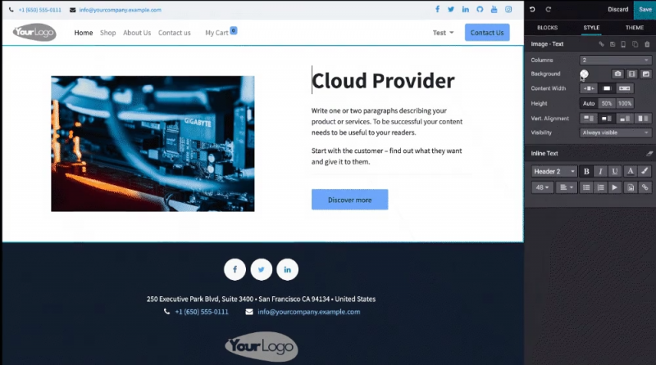This screenshot has height=365, width=656.
Task: Click the Save button
Action: 645,9
